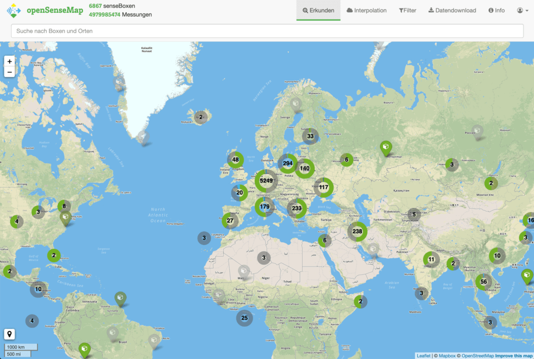Click the 294 cluster marker over Poland
This screenshot has width=534, height=359.
coord(288,164)
